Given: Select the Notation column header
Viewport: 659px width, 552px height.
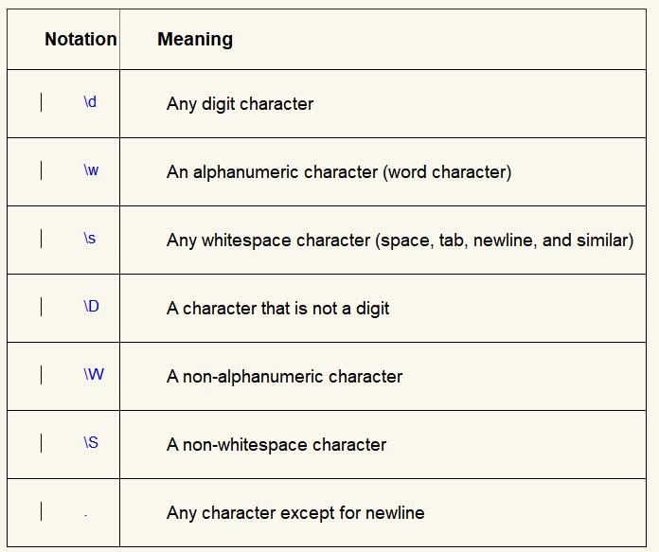Looking at the screenshot, I should [80, 39].
